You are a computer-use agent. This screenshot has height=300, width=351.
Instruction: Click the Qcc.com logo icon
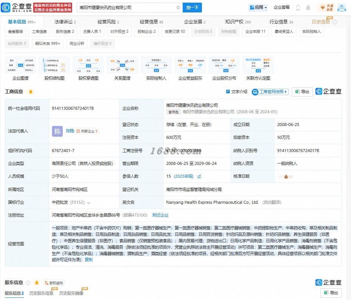click(x=6, y=8)
